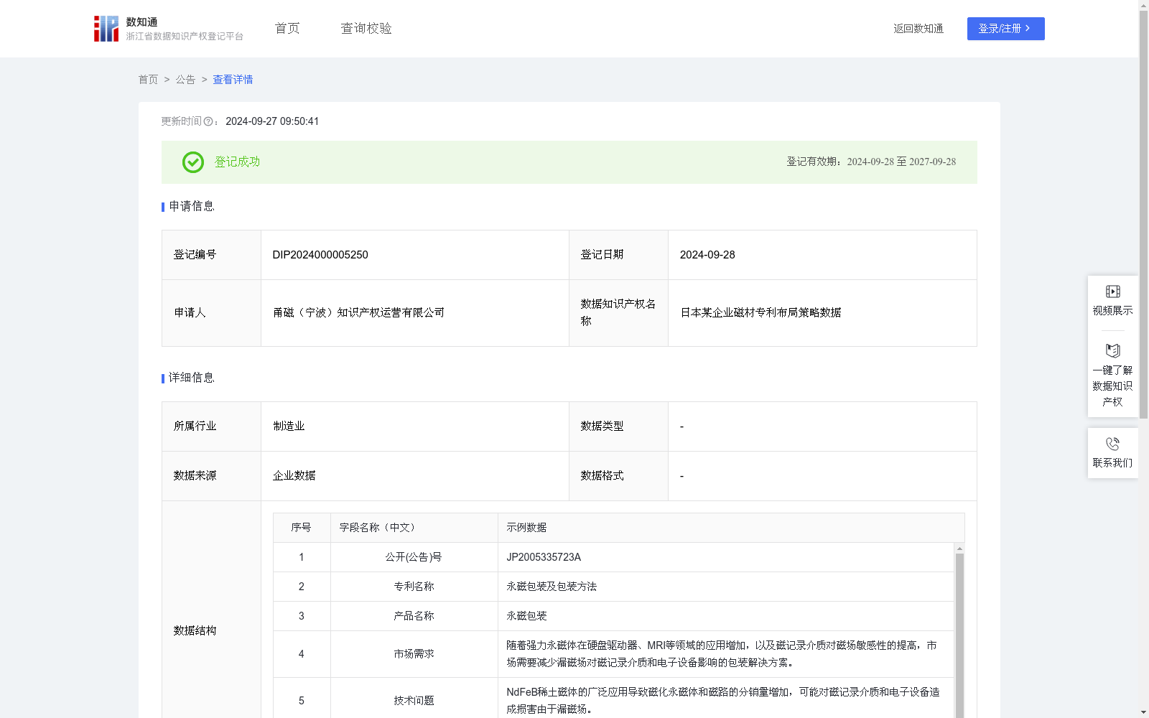Click the help icon next to 更新时间
Screen dimensions: 1149x718
pyautogui.click(x=208, y=121)
